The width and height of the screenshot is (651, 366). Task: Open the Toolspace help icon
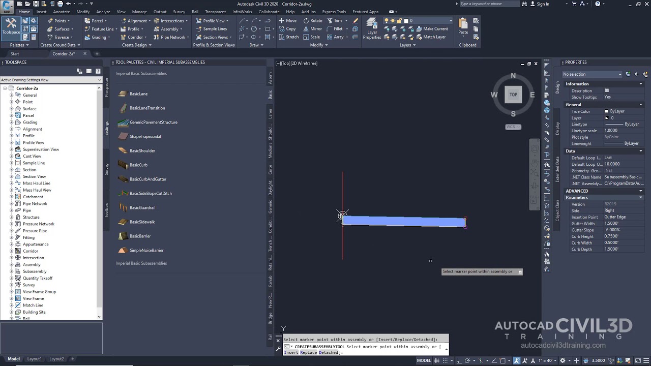[98, 71]
